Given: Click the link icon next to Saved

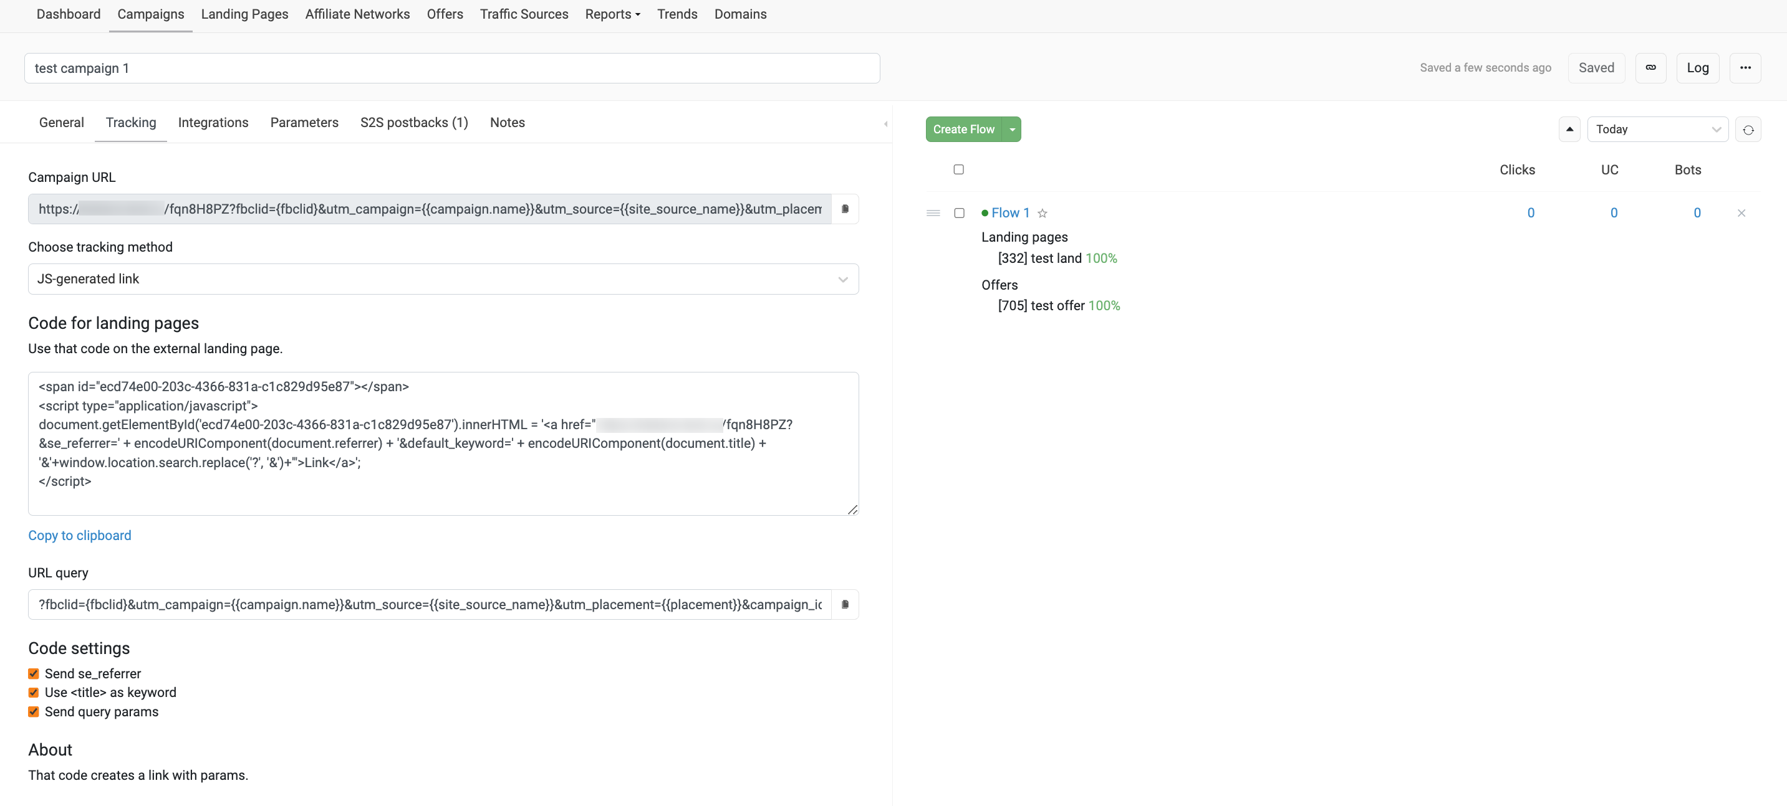Looking at the screenshot, I should pyautogui.click(x=1650, y=68).
